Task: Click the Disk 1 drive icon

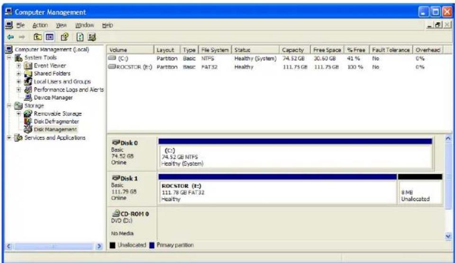Action: pyautogui.click(x=116, y=178)
